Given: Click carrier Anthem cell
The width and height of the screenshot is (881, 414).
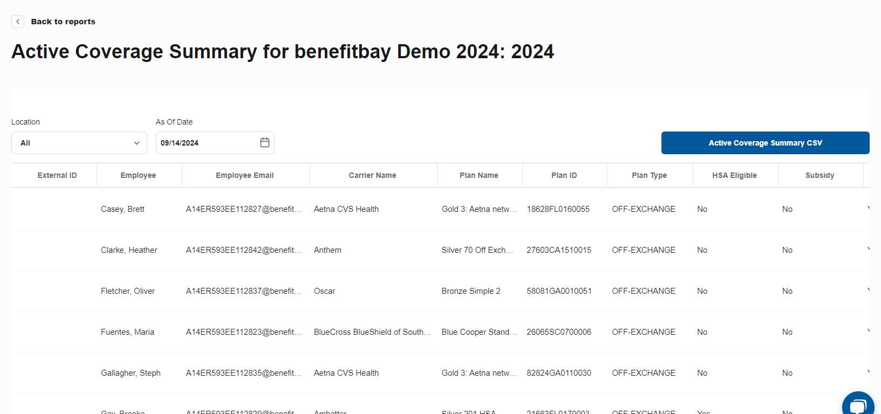Looking at the screenshot, I should coord(327,250).
